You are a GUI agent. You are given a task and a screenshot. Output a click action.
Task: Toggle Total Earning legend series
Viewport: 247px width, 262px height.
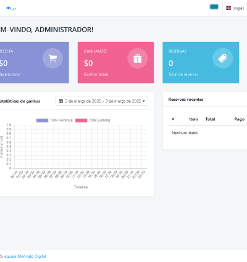93,120
